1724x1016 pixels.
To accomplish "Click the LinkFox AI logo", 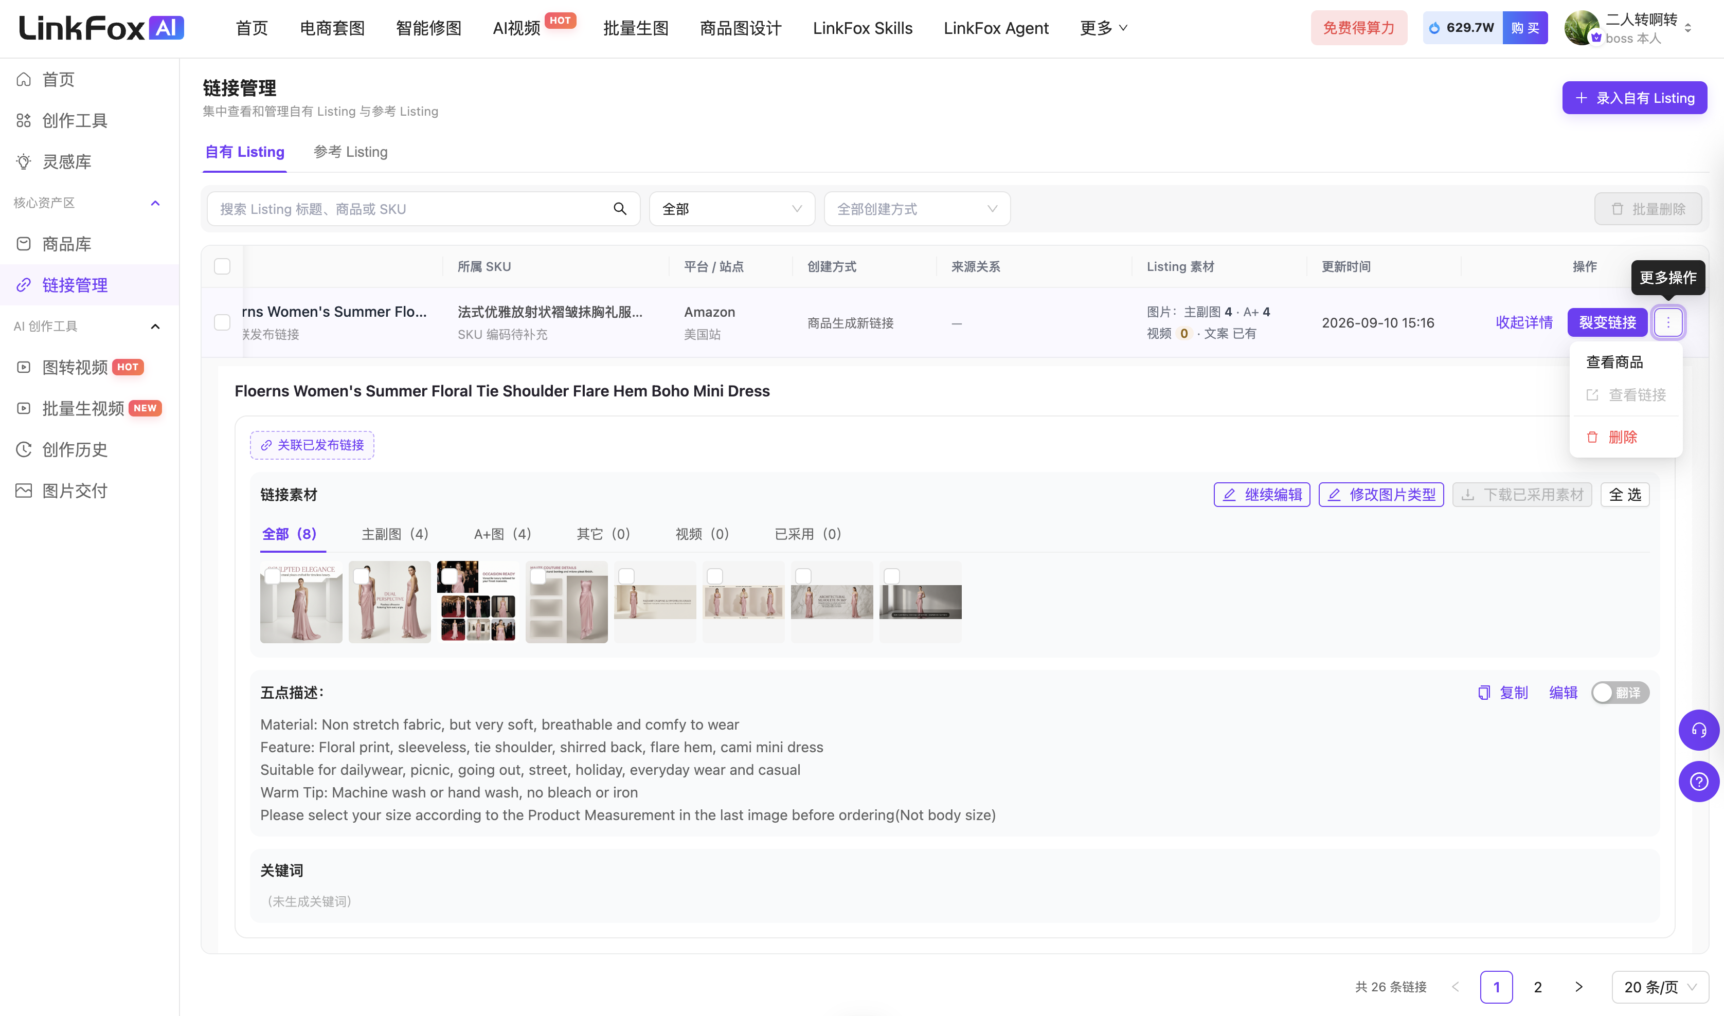I will pyautogui.click(x=101, y=28).
